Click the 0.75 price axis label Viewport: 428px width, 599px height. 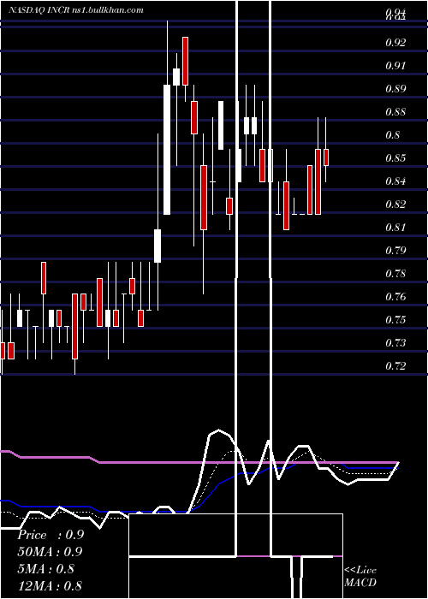click(395, 320)
